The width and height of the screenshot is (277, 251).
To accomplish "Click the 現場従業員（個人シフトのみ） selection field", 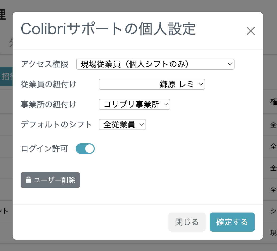I will [x=155, y=64].
